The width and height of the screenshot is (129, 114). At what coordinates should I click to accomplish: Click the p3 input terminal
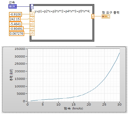pos(32,24)
